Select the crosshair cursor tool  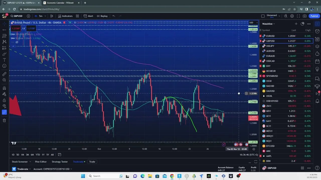point(4,24)
